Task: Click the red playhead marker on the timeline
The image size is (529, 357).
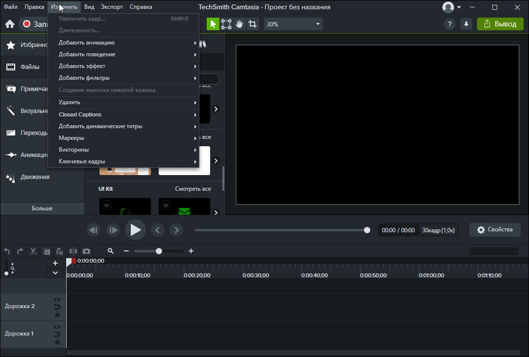Action: click(x=73, y=261)
